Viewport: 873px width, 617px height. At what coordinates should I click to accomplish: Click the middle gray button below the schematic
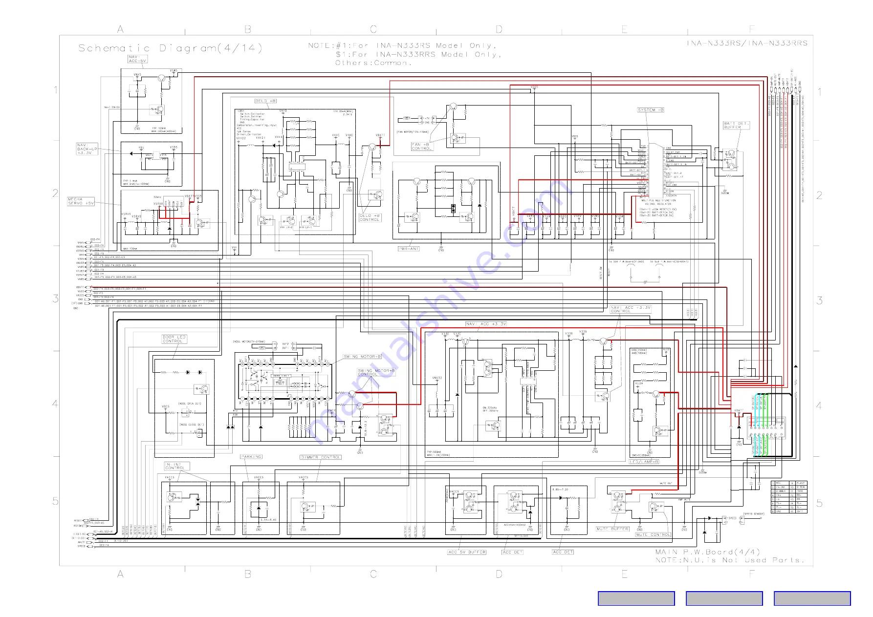(724, 598)
